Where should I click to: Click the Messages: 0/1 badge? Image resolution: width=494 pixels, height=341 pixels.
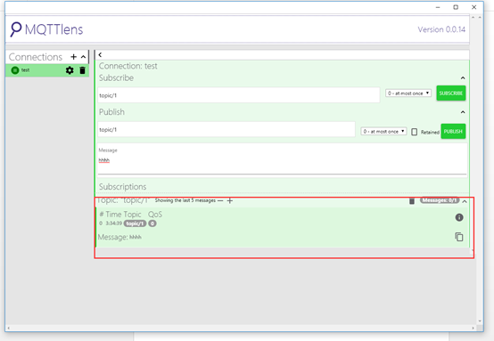pyautogui.click(x=440, y=200)
